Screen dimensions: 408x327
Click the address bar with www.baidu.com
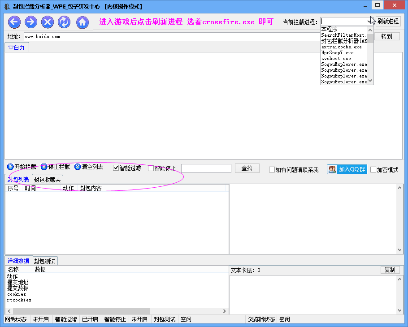click(x=172, y=37)
